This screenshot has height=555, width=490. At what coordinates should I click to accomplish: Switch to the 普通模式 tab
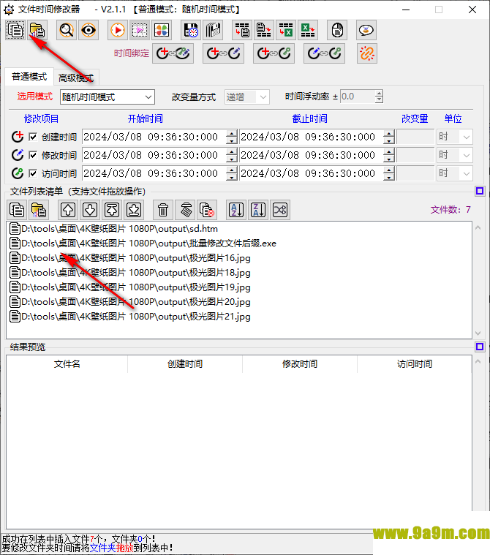(29, 77)
